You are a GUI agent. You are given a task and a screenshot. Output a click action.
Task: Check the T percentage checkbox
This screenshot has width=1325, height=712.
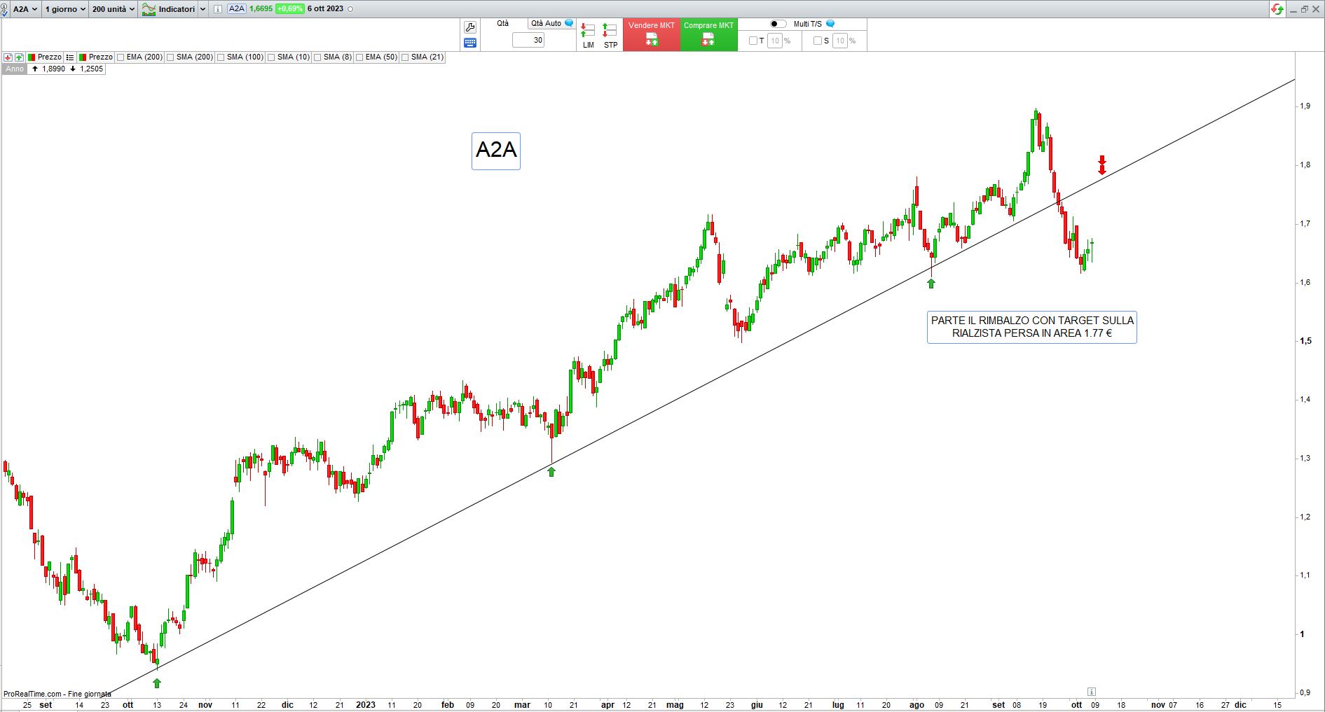pos(753,41)
